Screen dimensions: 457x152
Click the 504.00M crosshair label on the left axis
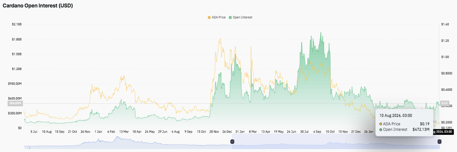pyautogui.click(x=15, y=103)
